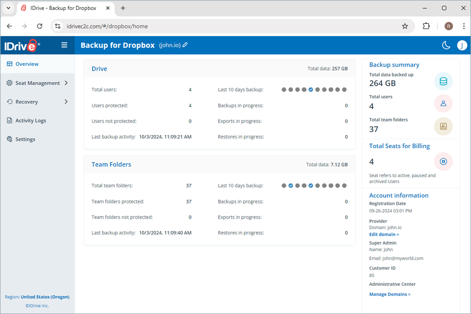
Task: Click the browser address bar
Action: tap(157, 25)
